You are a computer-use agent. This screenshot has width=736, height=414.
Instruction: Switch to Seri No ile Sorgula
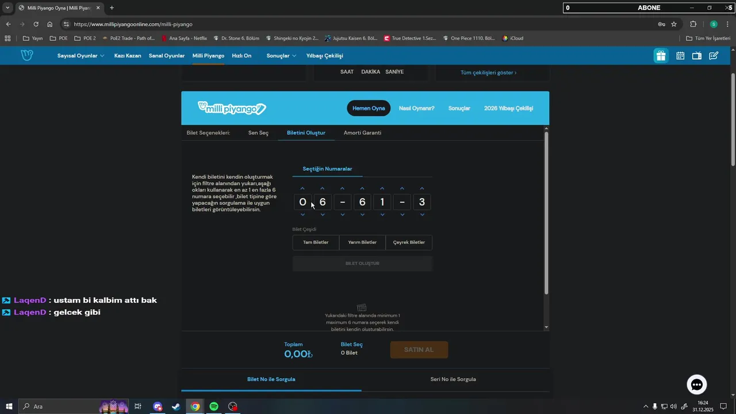point(453,379)
